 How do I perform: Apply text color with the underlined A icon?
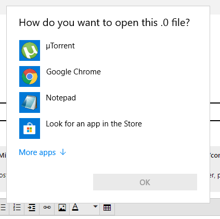click(75, 207)
